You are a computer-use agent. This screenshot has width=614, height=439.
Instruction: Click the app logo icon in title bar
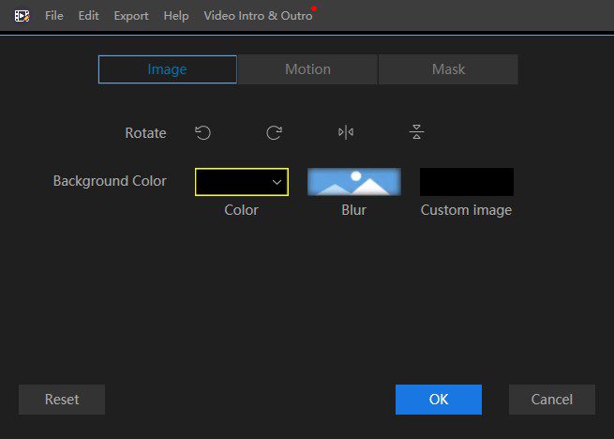[22, 16]
